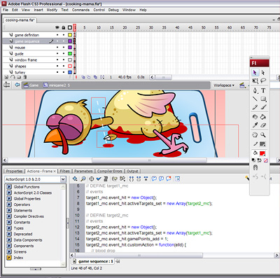
Task: Select the Brush tool
Action: 263,107
